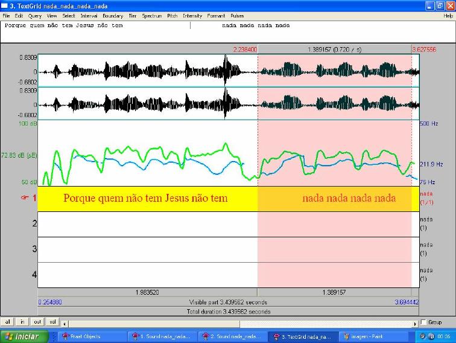This screenshot has height=343, width=456.
Task: Click the '500 Hz' pitch ceiling label
Action: click(429, 124)
